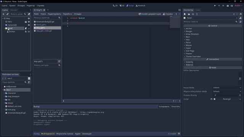Toggle visibility of the Camera2D node
This screenshot has height=137, width=244.
[29, 25]
